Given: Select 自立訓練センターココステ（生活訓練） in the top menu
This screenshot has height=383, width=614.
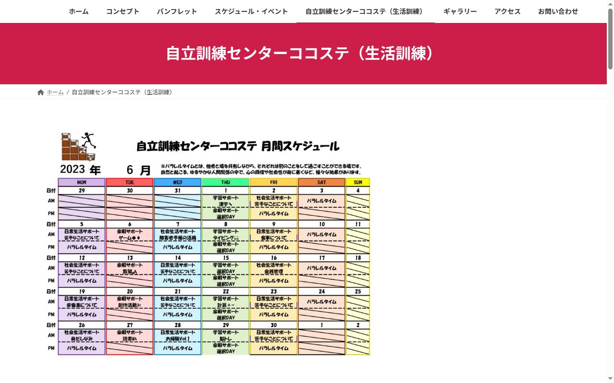Looking at the screenshot, I should 366,11.
